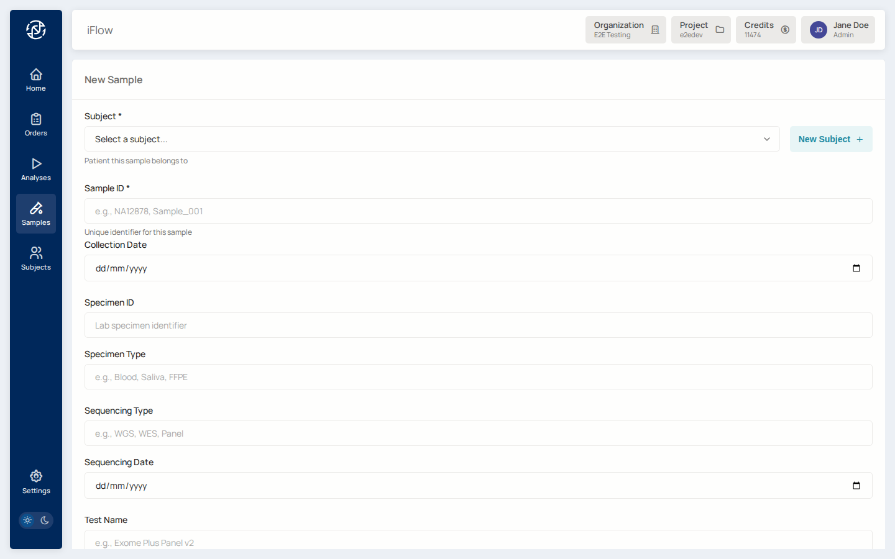Expand the Select a subject dropdown
895x559 pixels.
coord(432,139)
